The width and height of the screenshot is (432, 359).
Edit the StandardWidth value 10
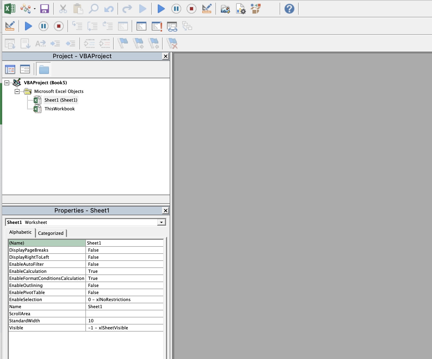(x=125, y=321)
